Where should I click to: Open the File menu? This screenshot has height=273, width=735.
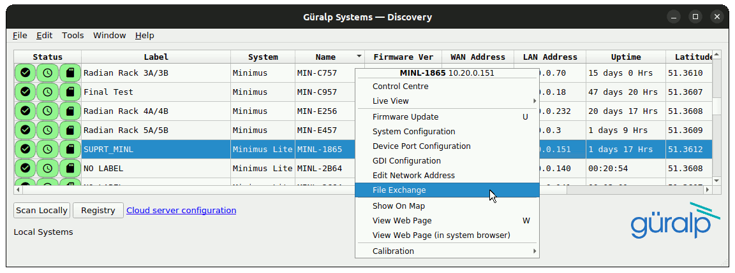(x=20, y=36)
